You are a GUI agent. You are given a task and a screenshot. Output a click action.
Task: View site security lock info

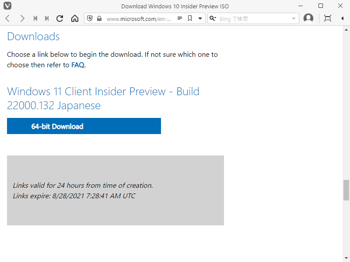tap(99, 18)
